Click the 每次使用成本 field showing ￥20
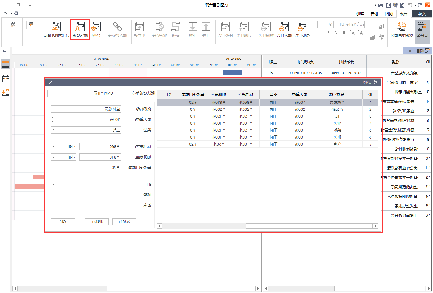This screenshot has height=293, width=433. [86, 168]
